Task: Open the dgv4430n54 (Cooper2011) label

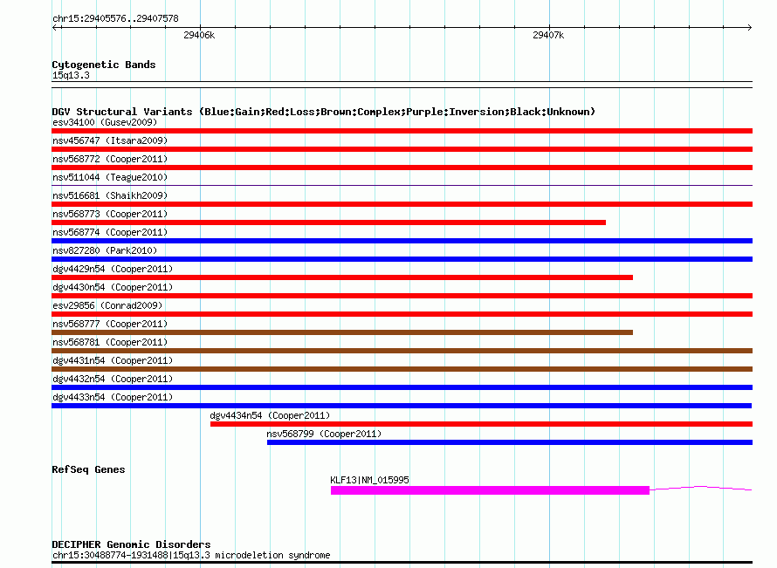Action: click(113, 287)
